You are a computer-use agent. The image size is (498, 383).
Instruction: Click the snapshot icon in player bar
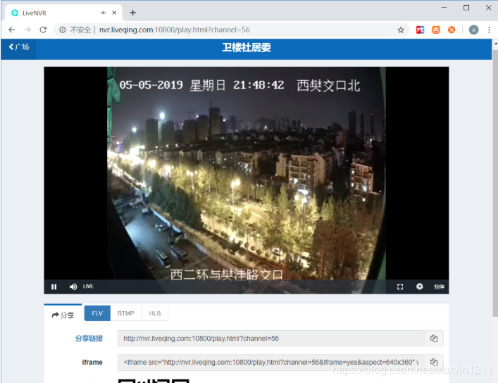click(419, 287)
